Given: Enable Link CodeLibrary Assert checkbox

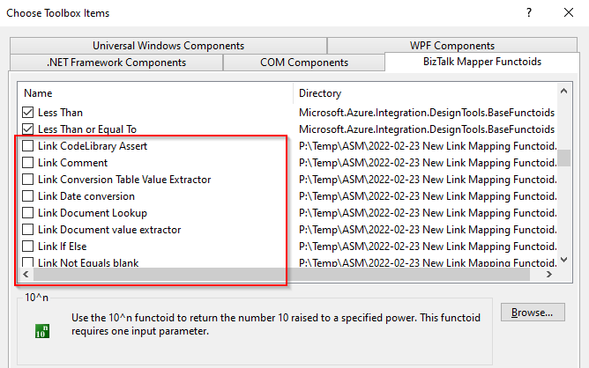Looking at the screenshot, I should (28, 146).
